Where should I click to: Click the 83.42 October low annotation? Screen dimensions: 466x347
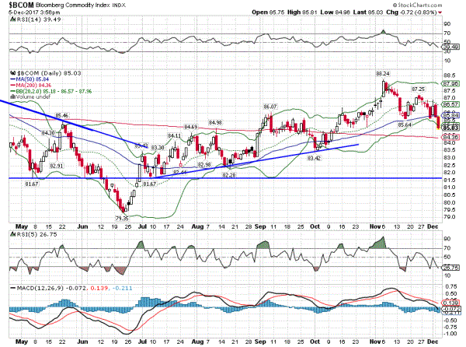tap(315, 158)
